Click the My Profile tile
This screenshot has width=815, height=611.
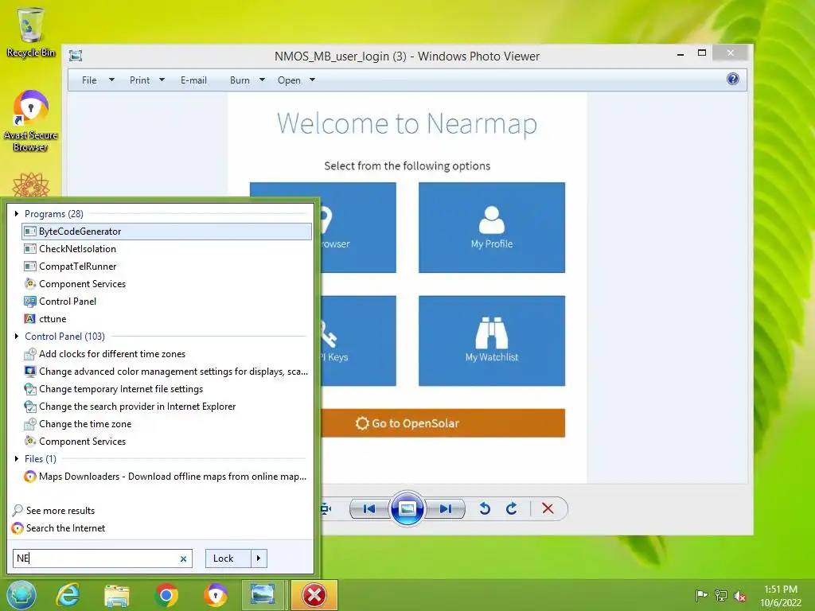coord(492,227)
